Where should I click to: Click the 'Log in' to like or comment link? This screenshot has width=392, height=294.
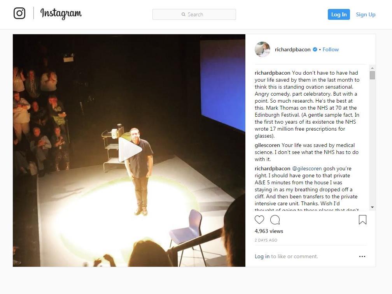pos(262,257)
